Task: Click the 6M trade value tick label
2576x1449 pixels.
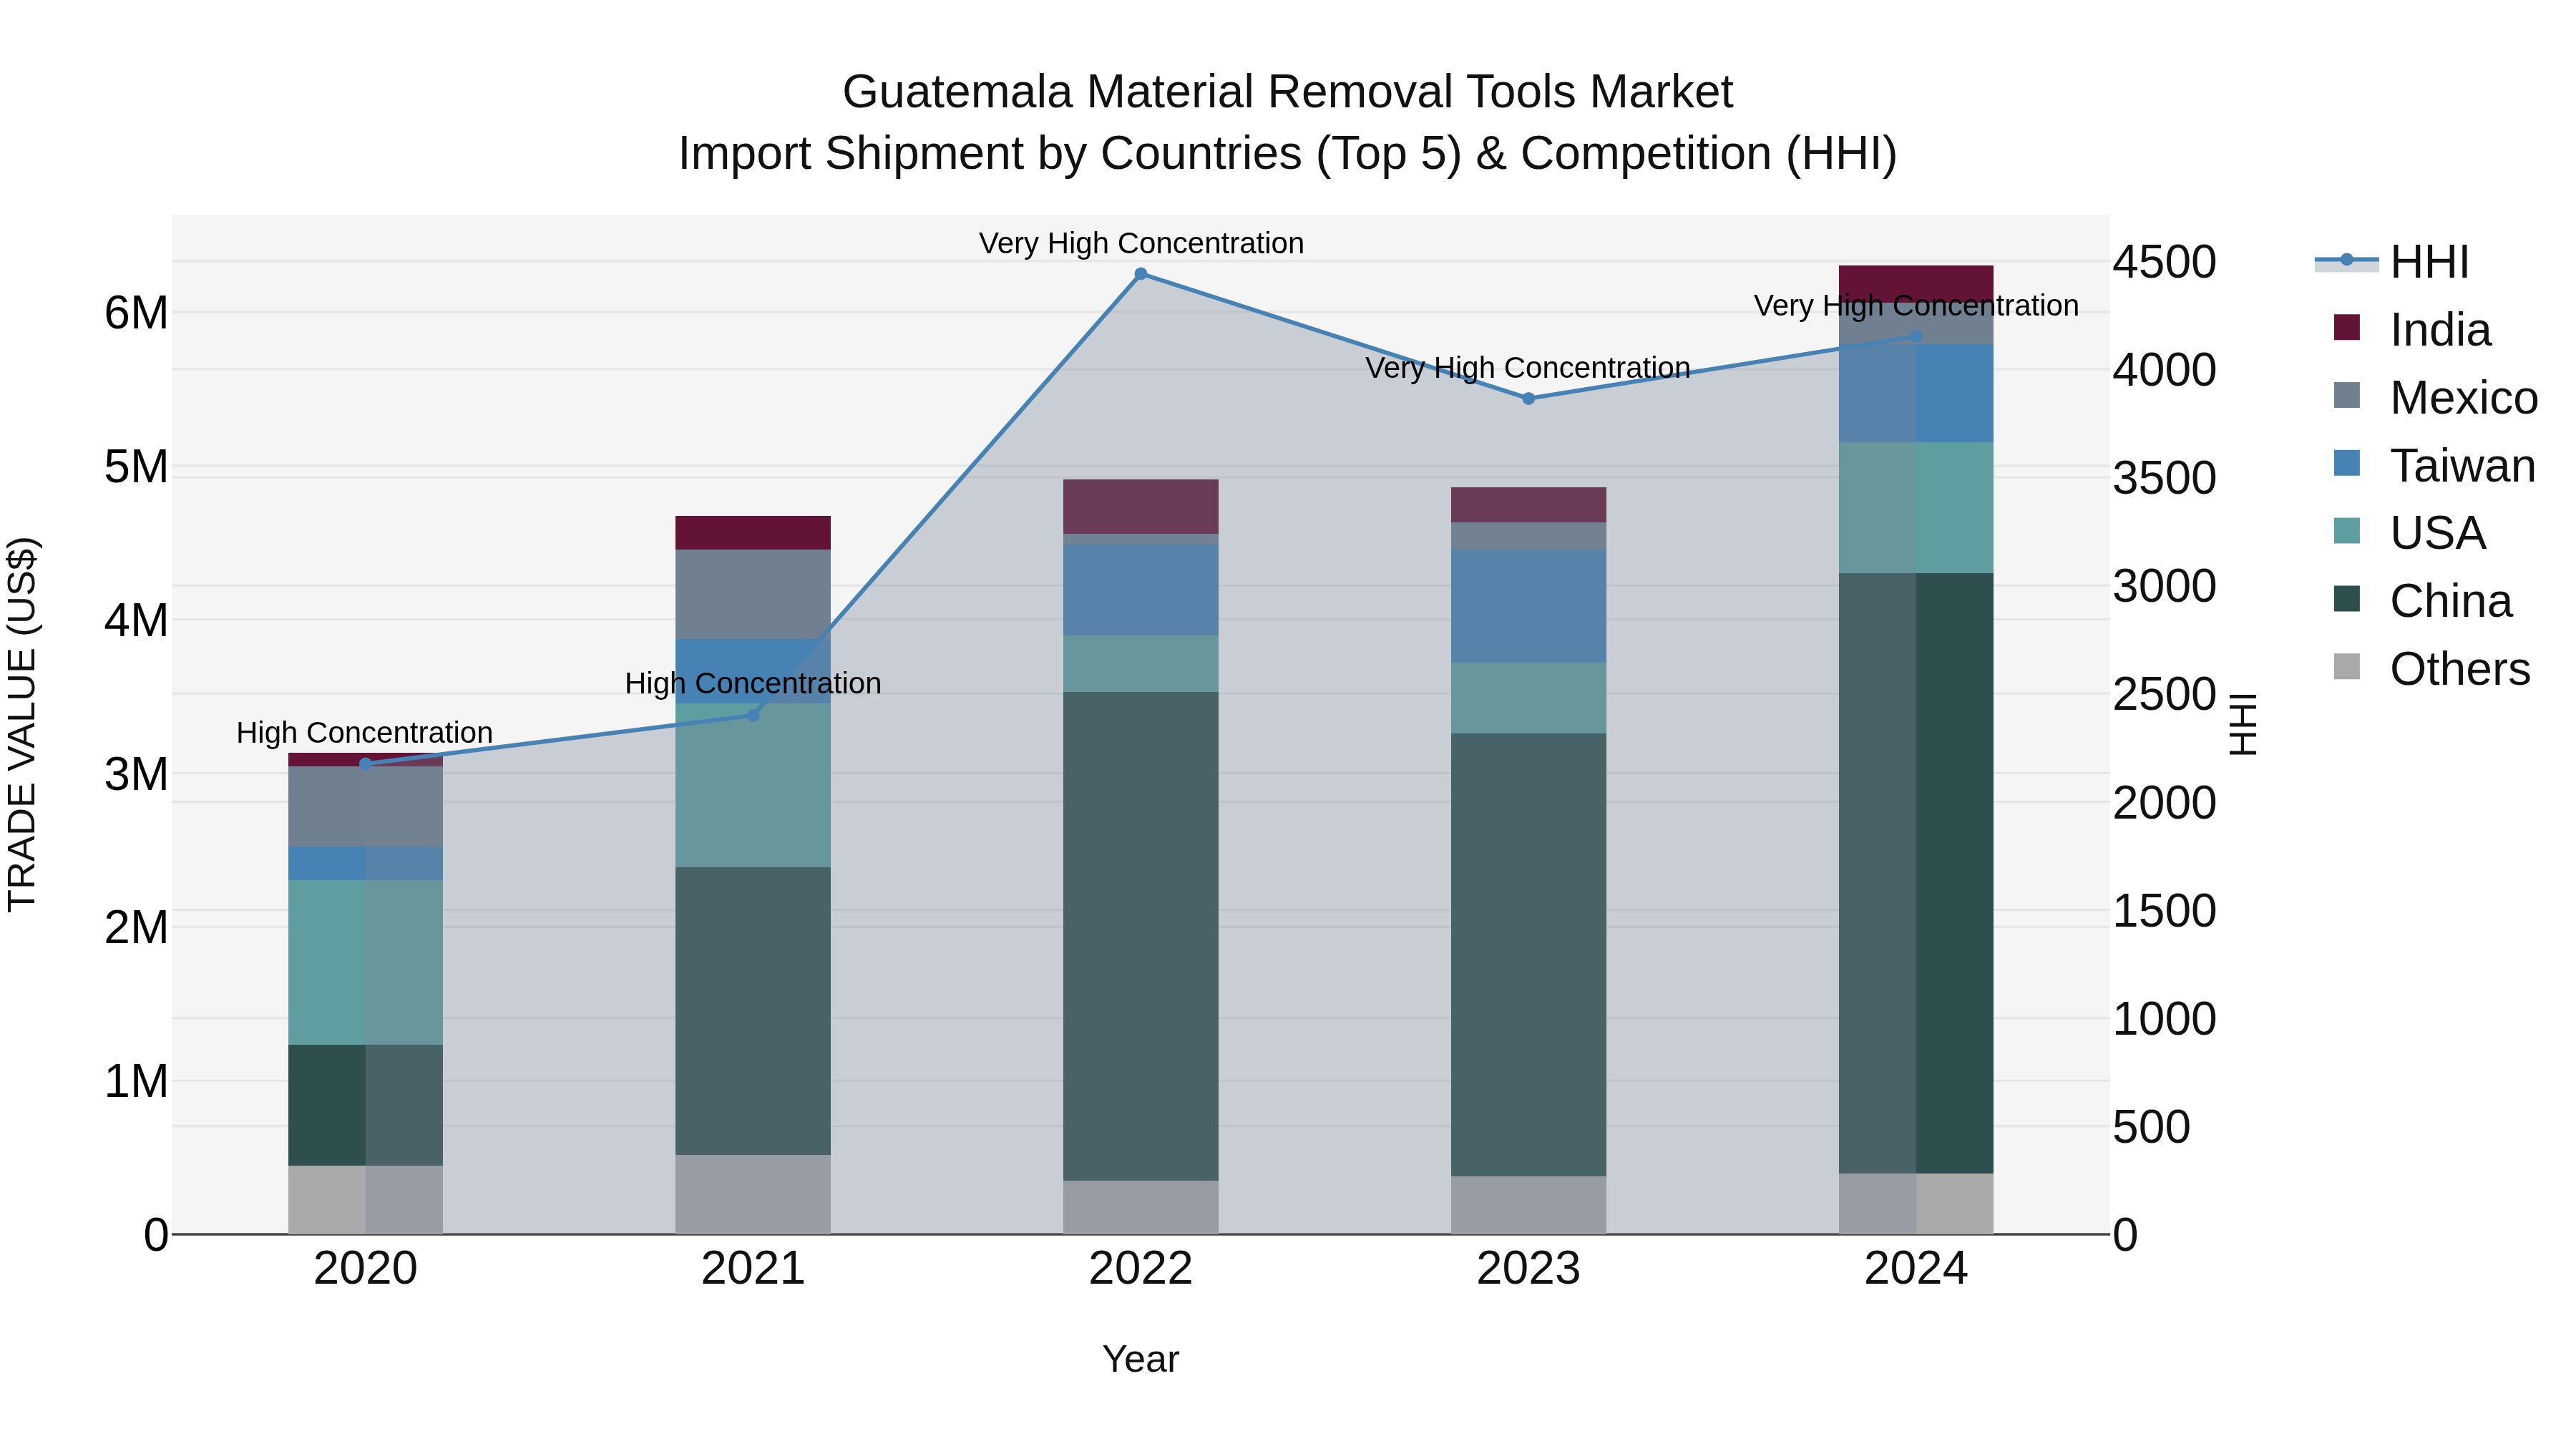Action: [136, 313]
